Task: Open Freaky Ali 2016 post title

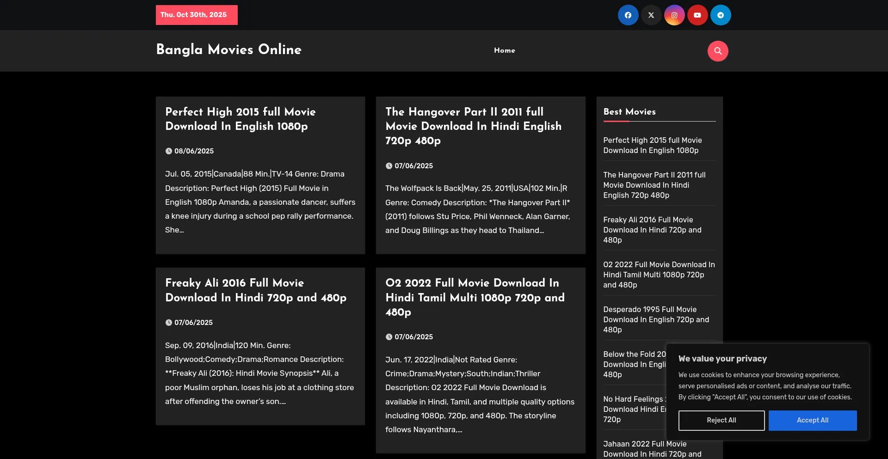Action: tap(255, 290)
